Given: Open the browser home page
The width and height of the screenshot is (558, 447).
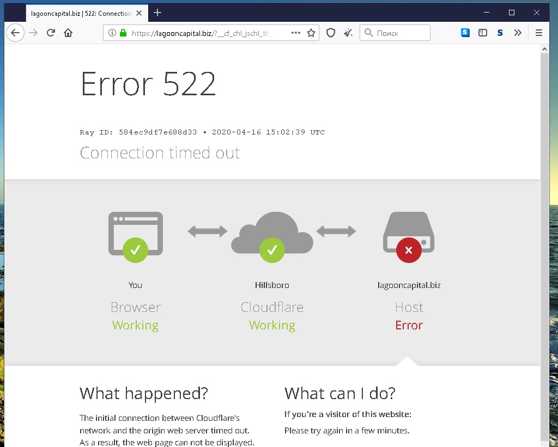Looking at the screenshot, I should pyautogui.click(x=68, y=33).
